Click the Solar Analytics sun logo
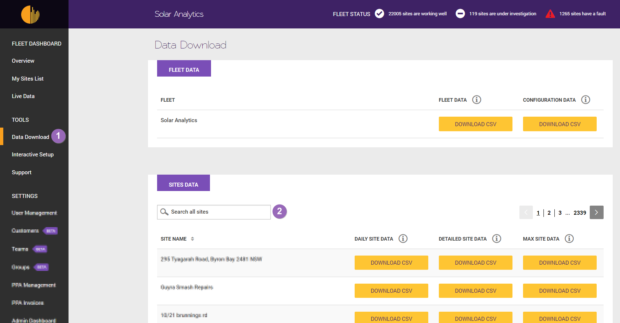Image resolution: width=620 pixels, height=323 pixels. [30, 15]
